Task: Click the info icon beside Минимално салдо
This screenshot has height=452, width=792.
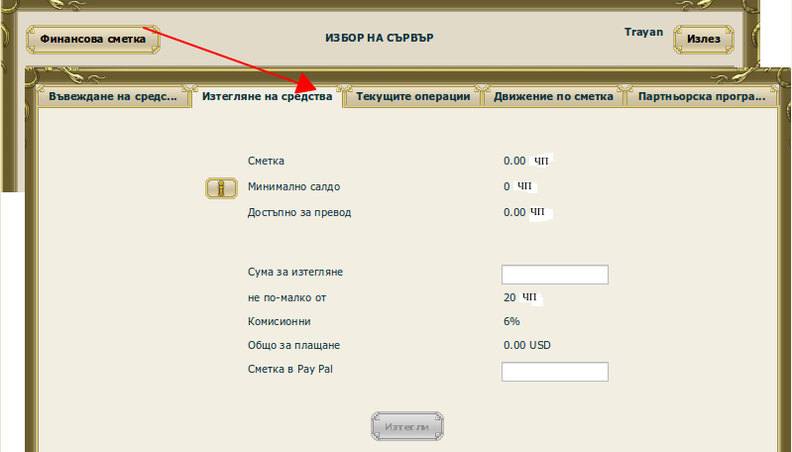Action: (221, 188)
